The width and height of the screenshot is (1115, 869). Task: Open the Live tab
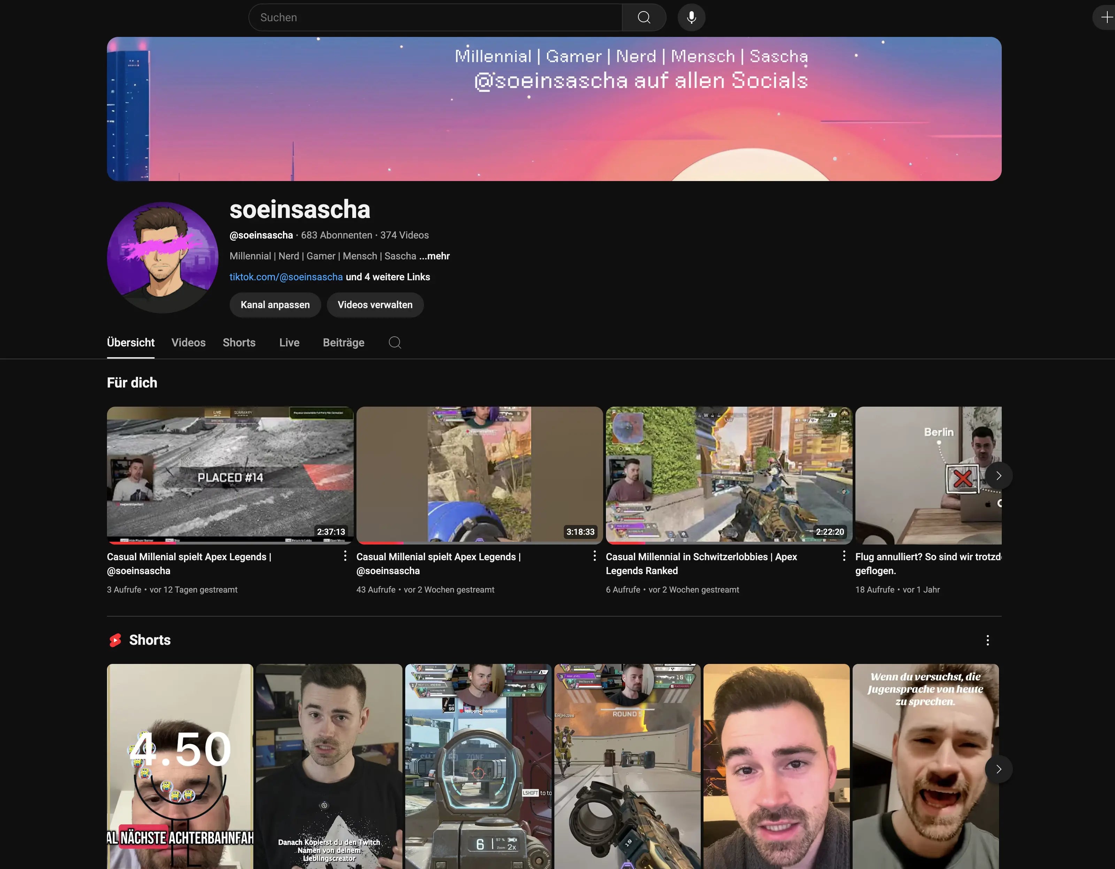[x=289, y=343]
